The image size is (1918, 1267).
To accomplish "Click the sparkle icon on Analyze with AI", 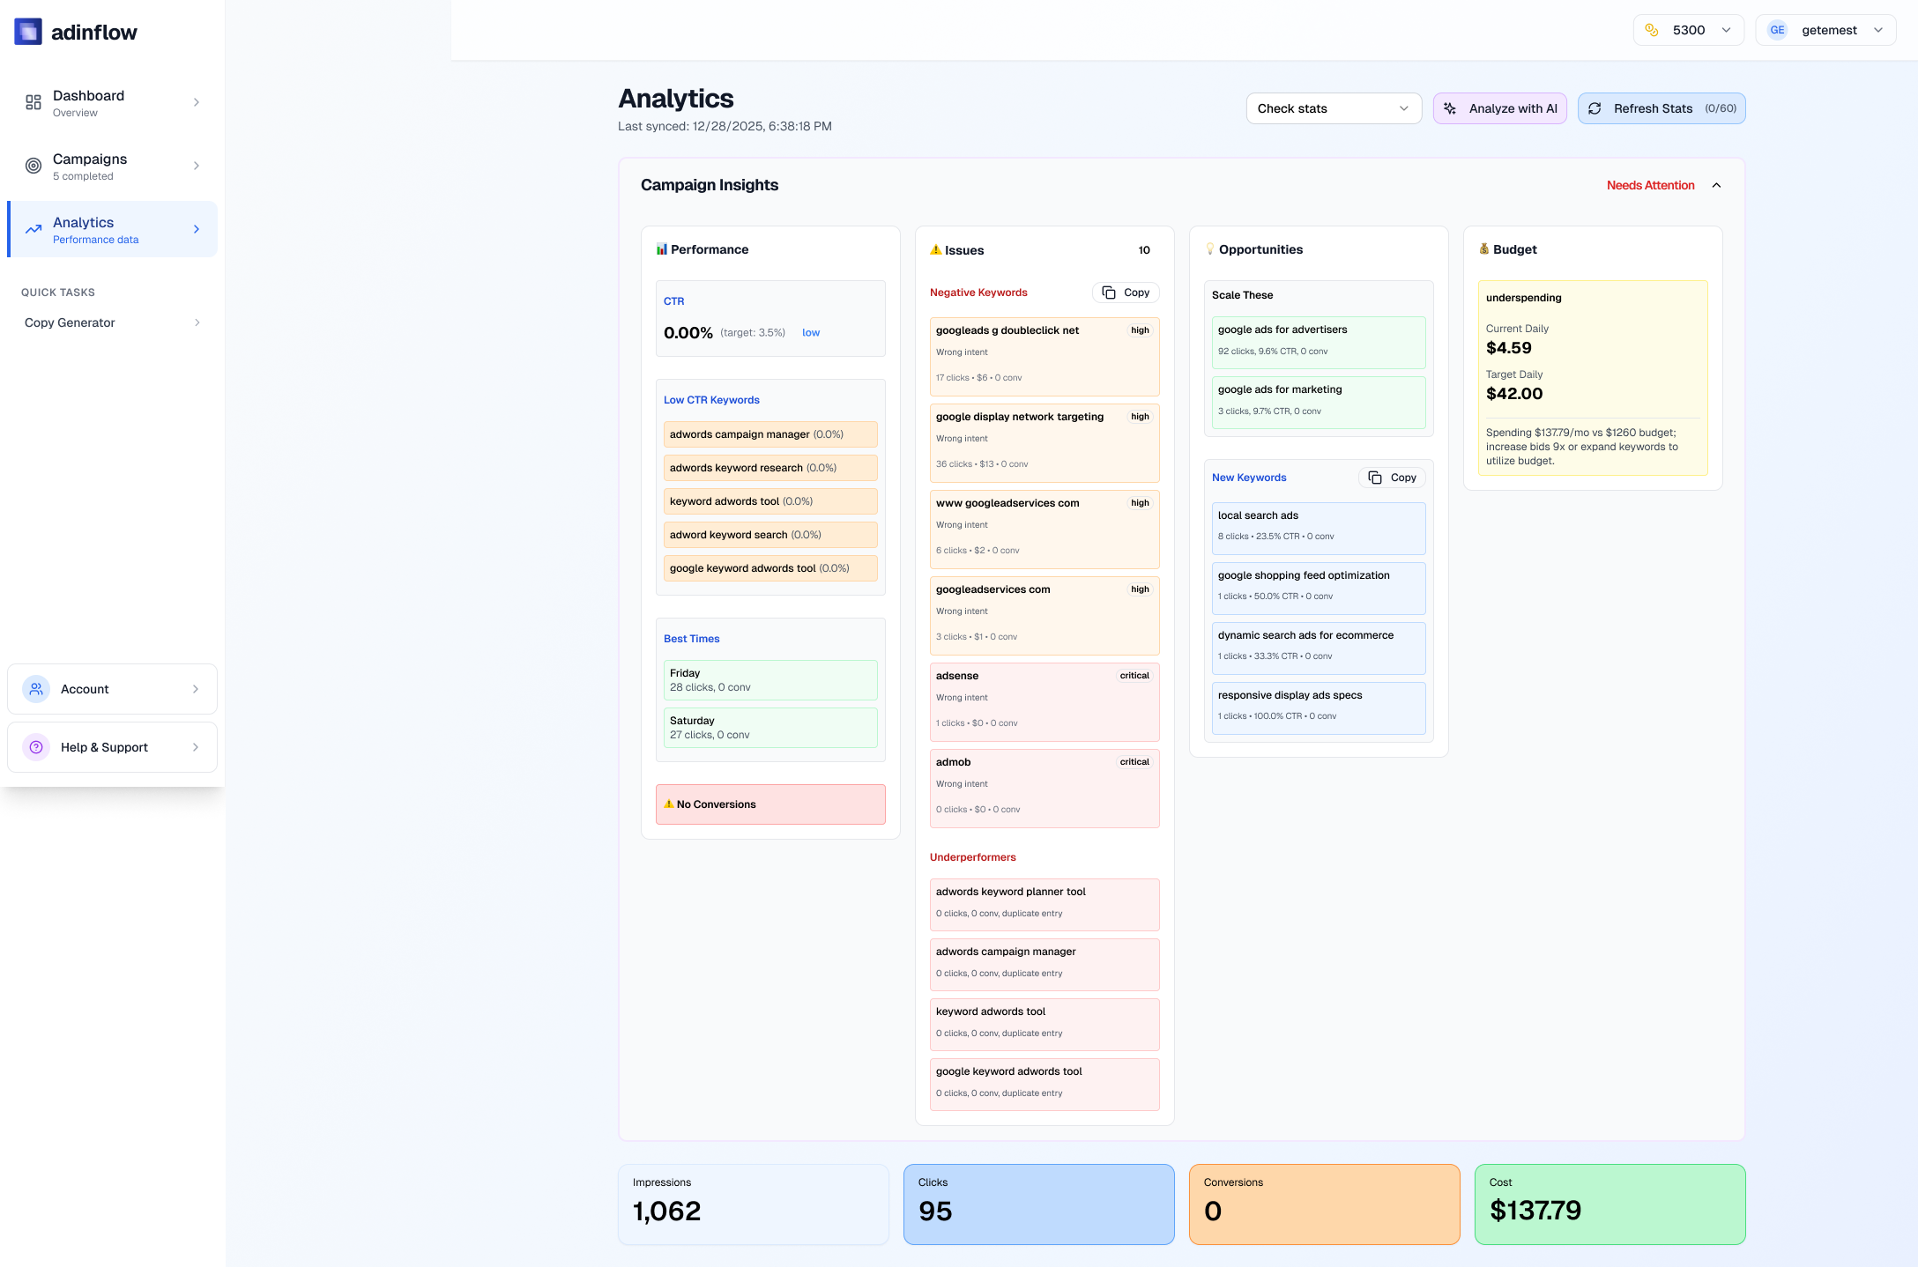I will pos(1450,108).
